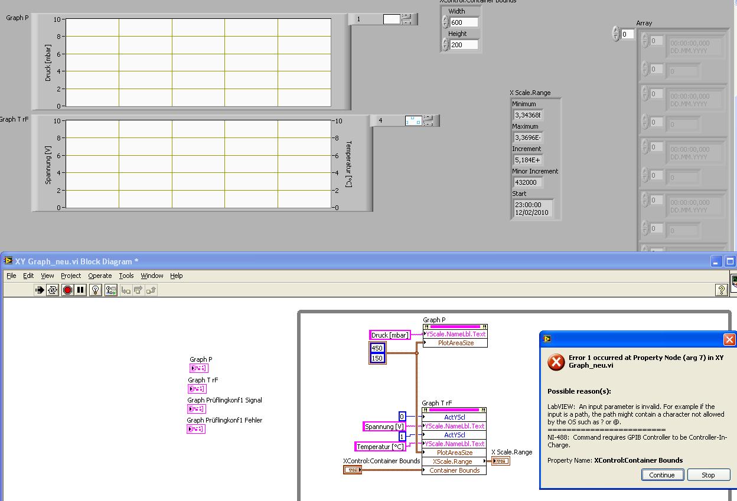Viewport: 737px width, 501px height.
Task: Click the Step Out toolbar icon
Action: pyautogui.click(x=151, y=290)
